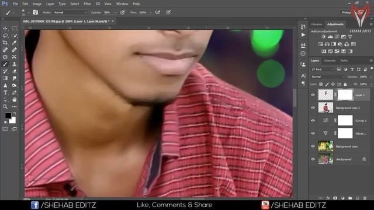
Task: Hide the Background layer eye
Action: pos(313,159)
